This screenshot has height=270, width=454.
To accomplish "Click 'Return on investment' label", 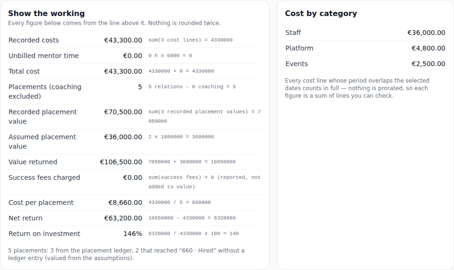I will click(x=44, y=234).
